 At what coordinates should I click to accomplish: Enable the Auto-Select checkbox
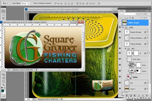click(x=11, y=3)
